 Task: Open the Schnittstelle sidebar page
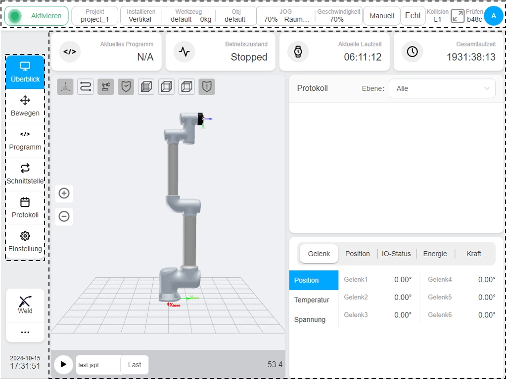click(x=25, y=174)
